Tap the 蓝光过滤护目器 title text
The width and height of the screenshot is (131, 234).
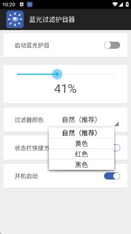coord(52,20)
